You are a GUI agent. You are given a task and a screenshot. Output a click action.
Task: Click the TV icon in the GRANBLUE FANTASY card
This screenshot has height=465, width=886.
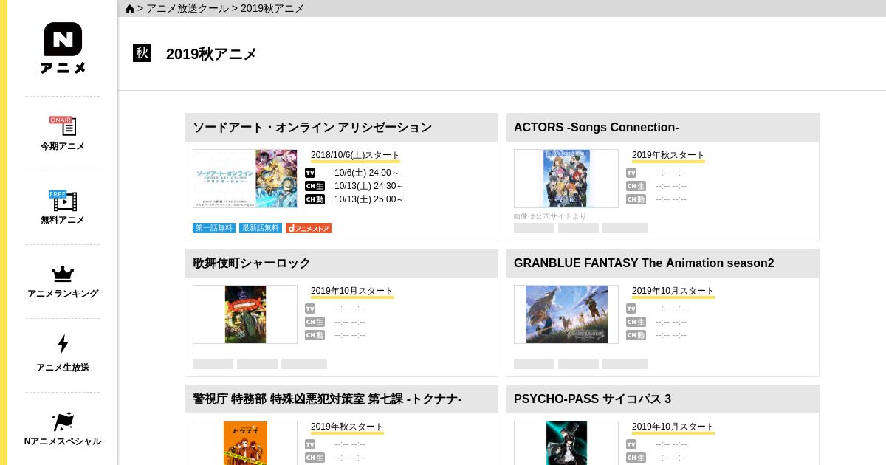(x=631, y=309)
